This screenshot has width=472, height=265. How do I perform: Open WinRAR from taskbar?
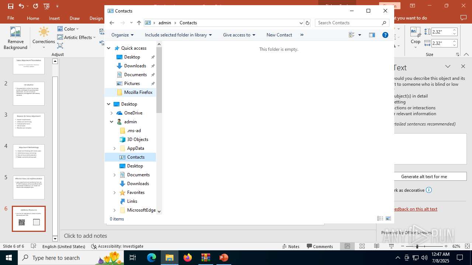pyautogui.click(x=205, y=258)
